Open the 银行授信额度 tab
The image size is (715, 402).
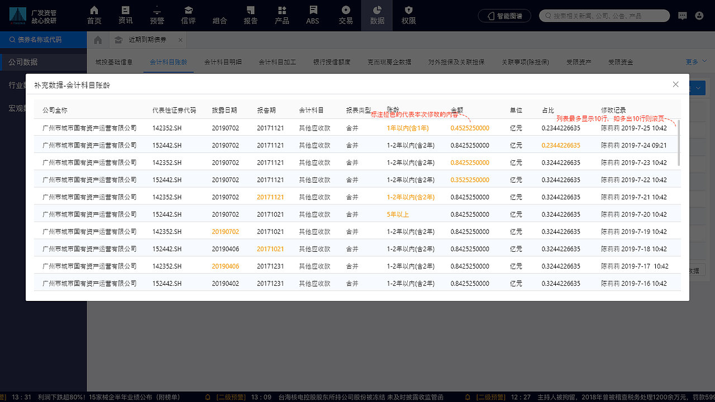click(332, 62)
